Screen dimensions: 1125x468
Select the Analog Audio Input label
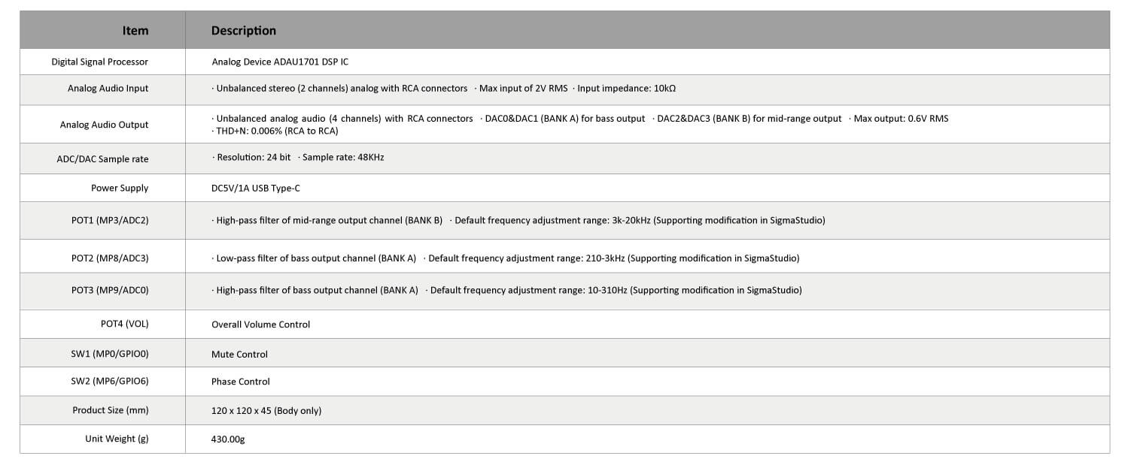tap(108, 88)
